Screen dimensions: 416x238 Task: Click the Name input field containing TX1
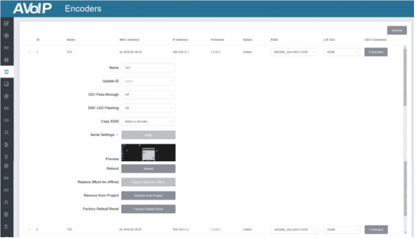148,68
